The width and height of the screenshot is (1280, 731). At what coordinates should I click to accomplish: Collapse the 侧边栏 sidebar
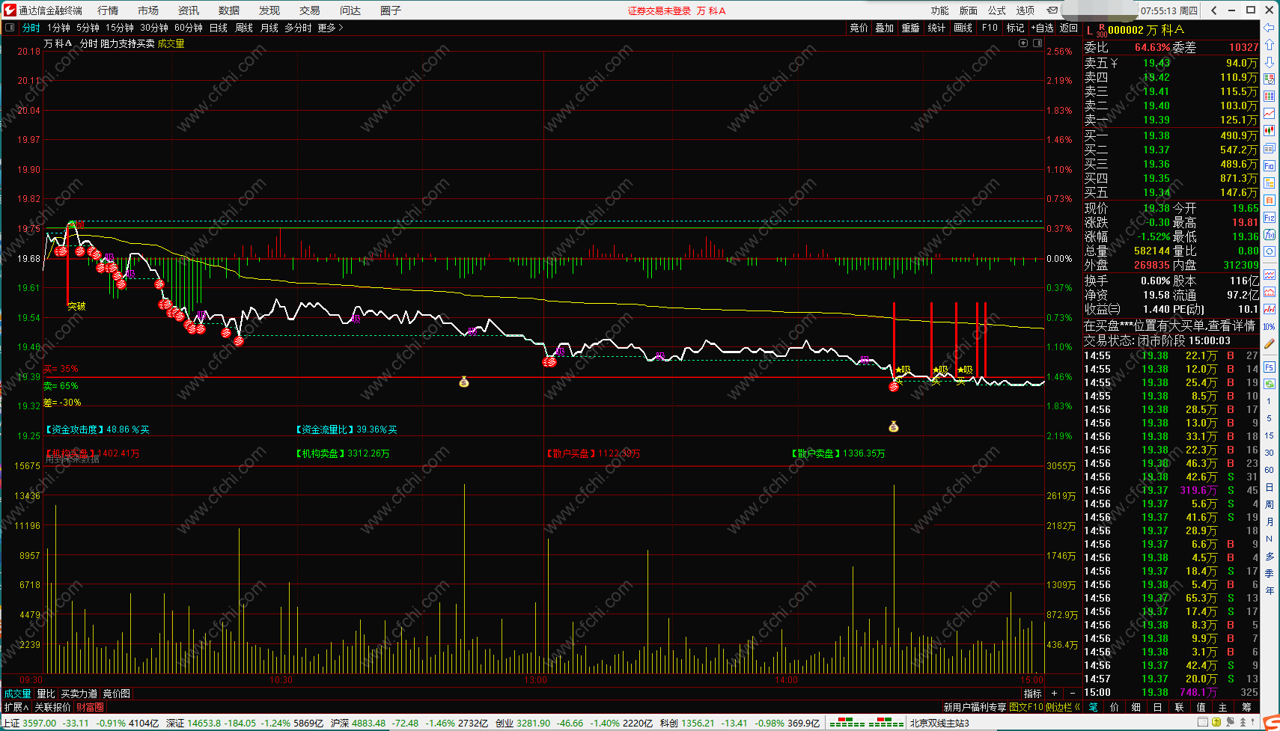coord(1062,707)
